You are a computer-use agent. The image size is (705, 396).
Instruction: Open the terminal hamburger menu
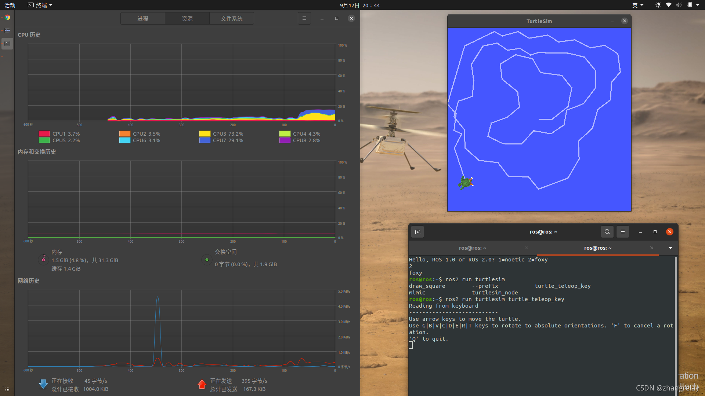pos(622,232)
